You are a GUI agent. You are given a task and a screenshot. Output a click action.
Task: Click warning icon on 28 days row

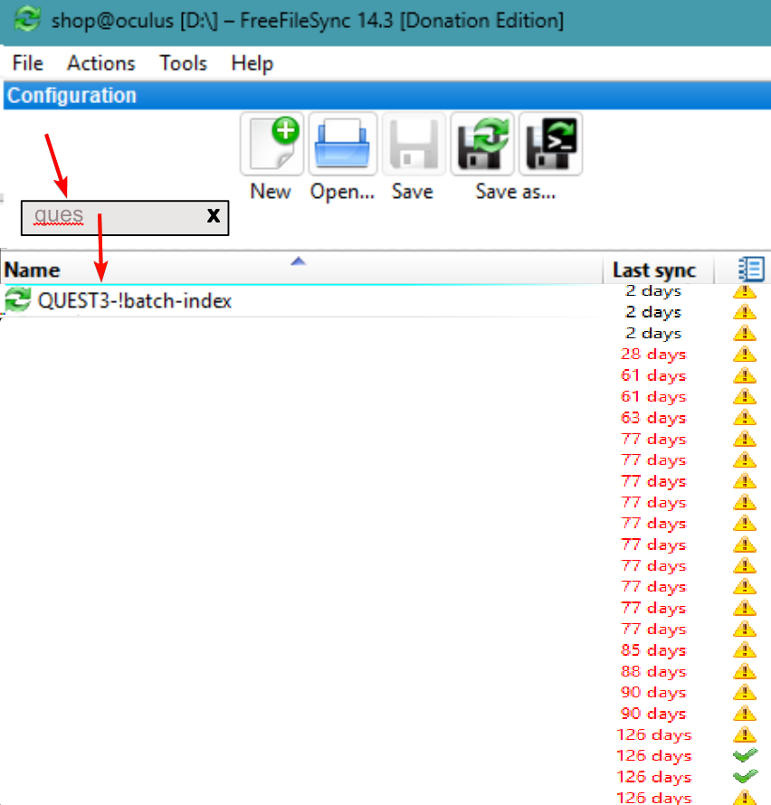click(x=744, y=355)
